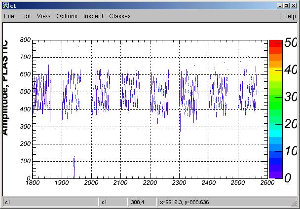
Task: Minimize the c1 canvas window
Action: 280,6
